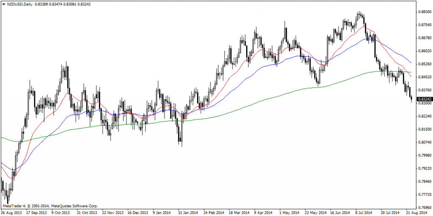Click the 0.76960 price axis label
The image size is (433, 216).
422,208
